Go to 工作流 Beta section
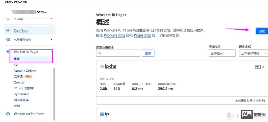 pyautogui.click(x=18, y=76)
